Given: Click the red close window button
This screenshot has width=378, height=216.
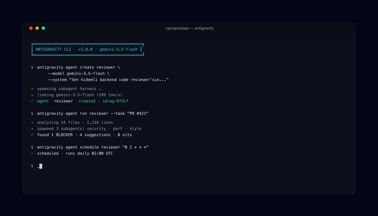Looking at the screenshot, I should pyautogui.click(x=31, y=28).
